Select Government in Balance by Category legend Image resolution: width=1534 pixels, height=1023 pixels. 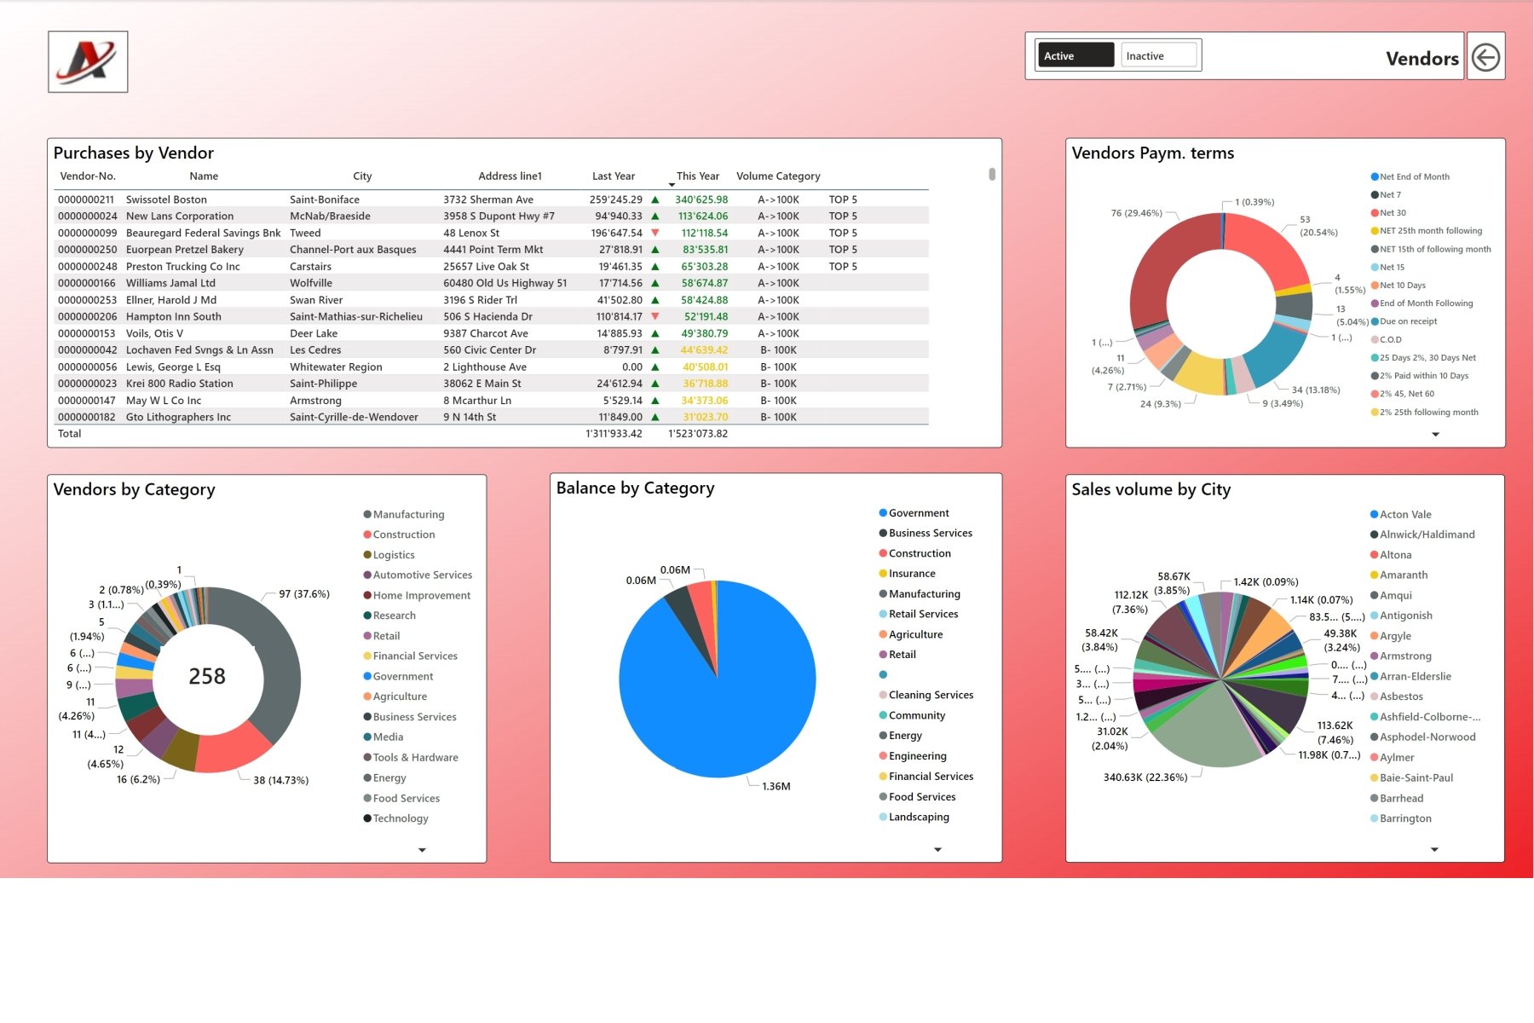tap(914, 513)
